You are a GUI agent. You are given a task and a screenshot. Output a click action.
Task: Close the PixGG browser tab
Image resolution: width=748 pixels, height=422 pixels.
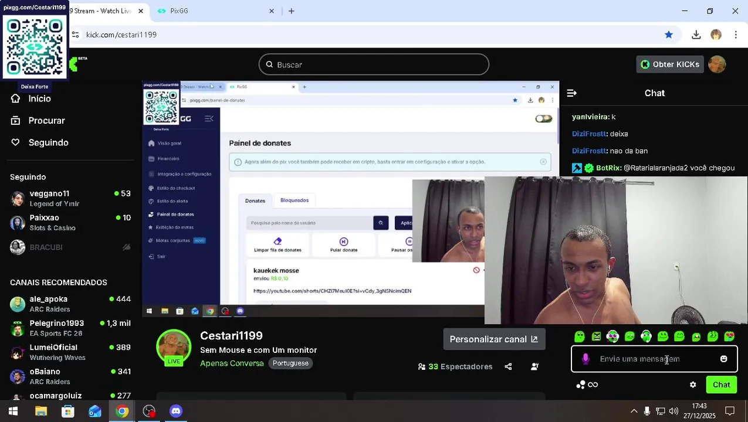(272, 11)
